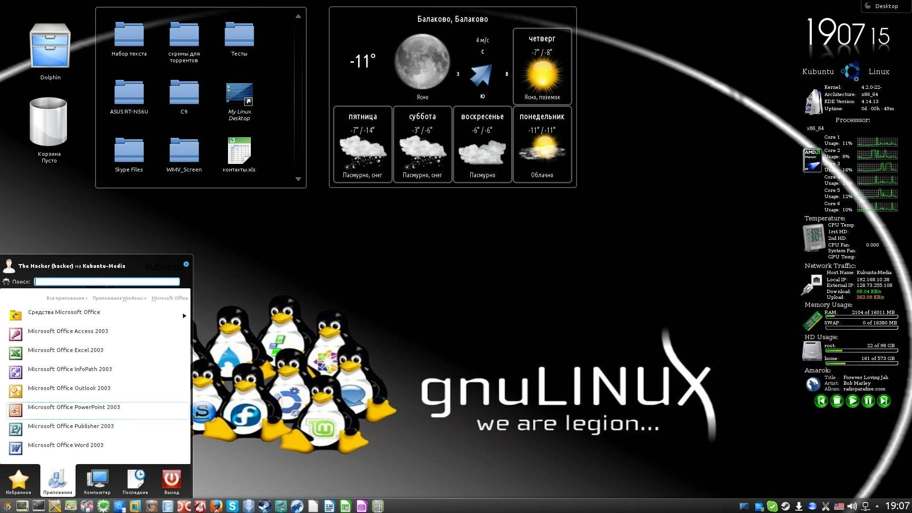
Task: Select the Приложения tab
Action: click(x=57, y=482)
